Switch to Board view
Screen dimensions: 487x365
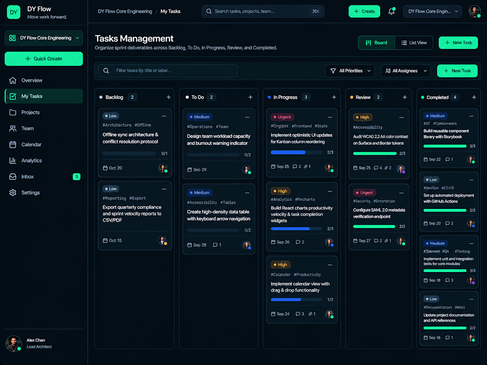(376, 43)
